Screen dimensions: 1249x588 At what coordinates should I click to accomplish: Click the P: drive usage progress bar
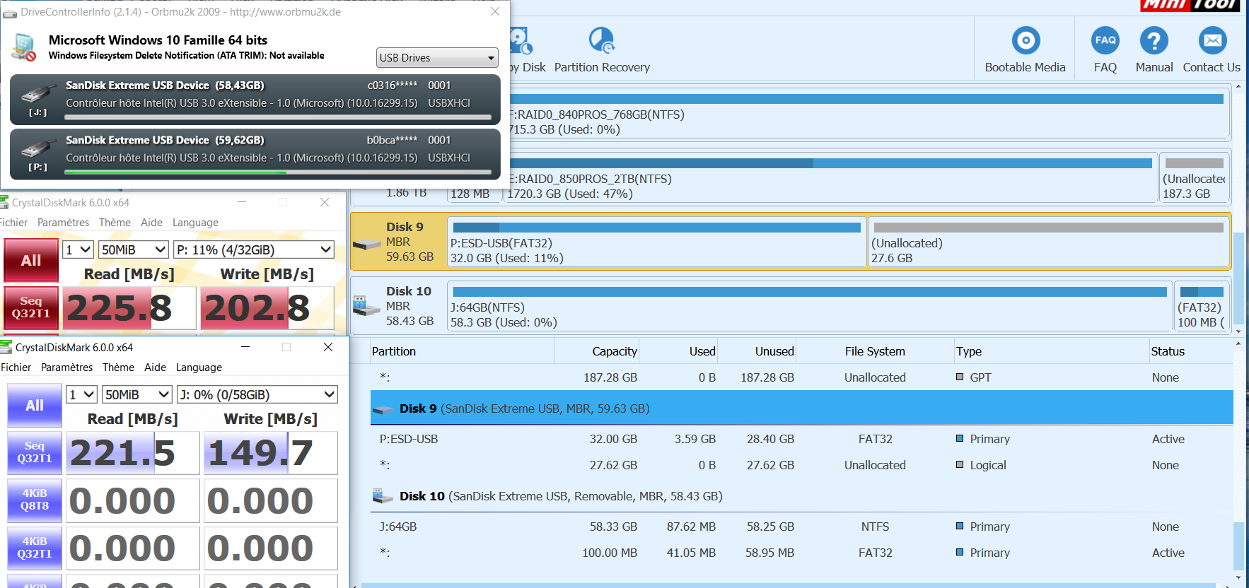(x=278, y=172)
